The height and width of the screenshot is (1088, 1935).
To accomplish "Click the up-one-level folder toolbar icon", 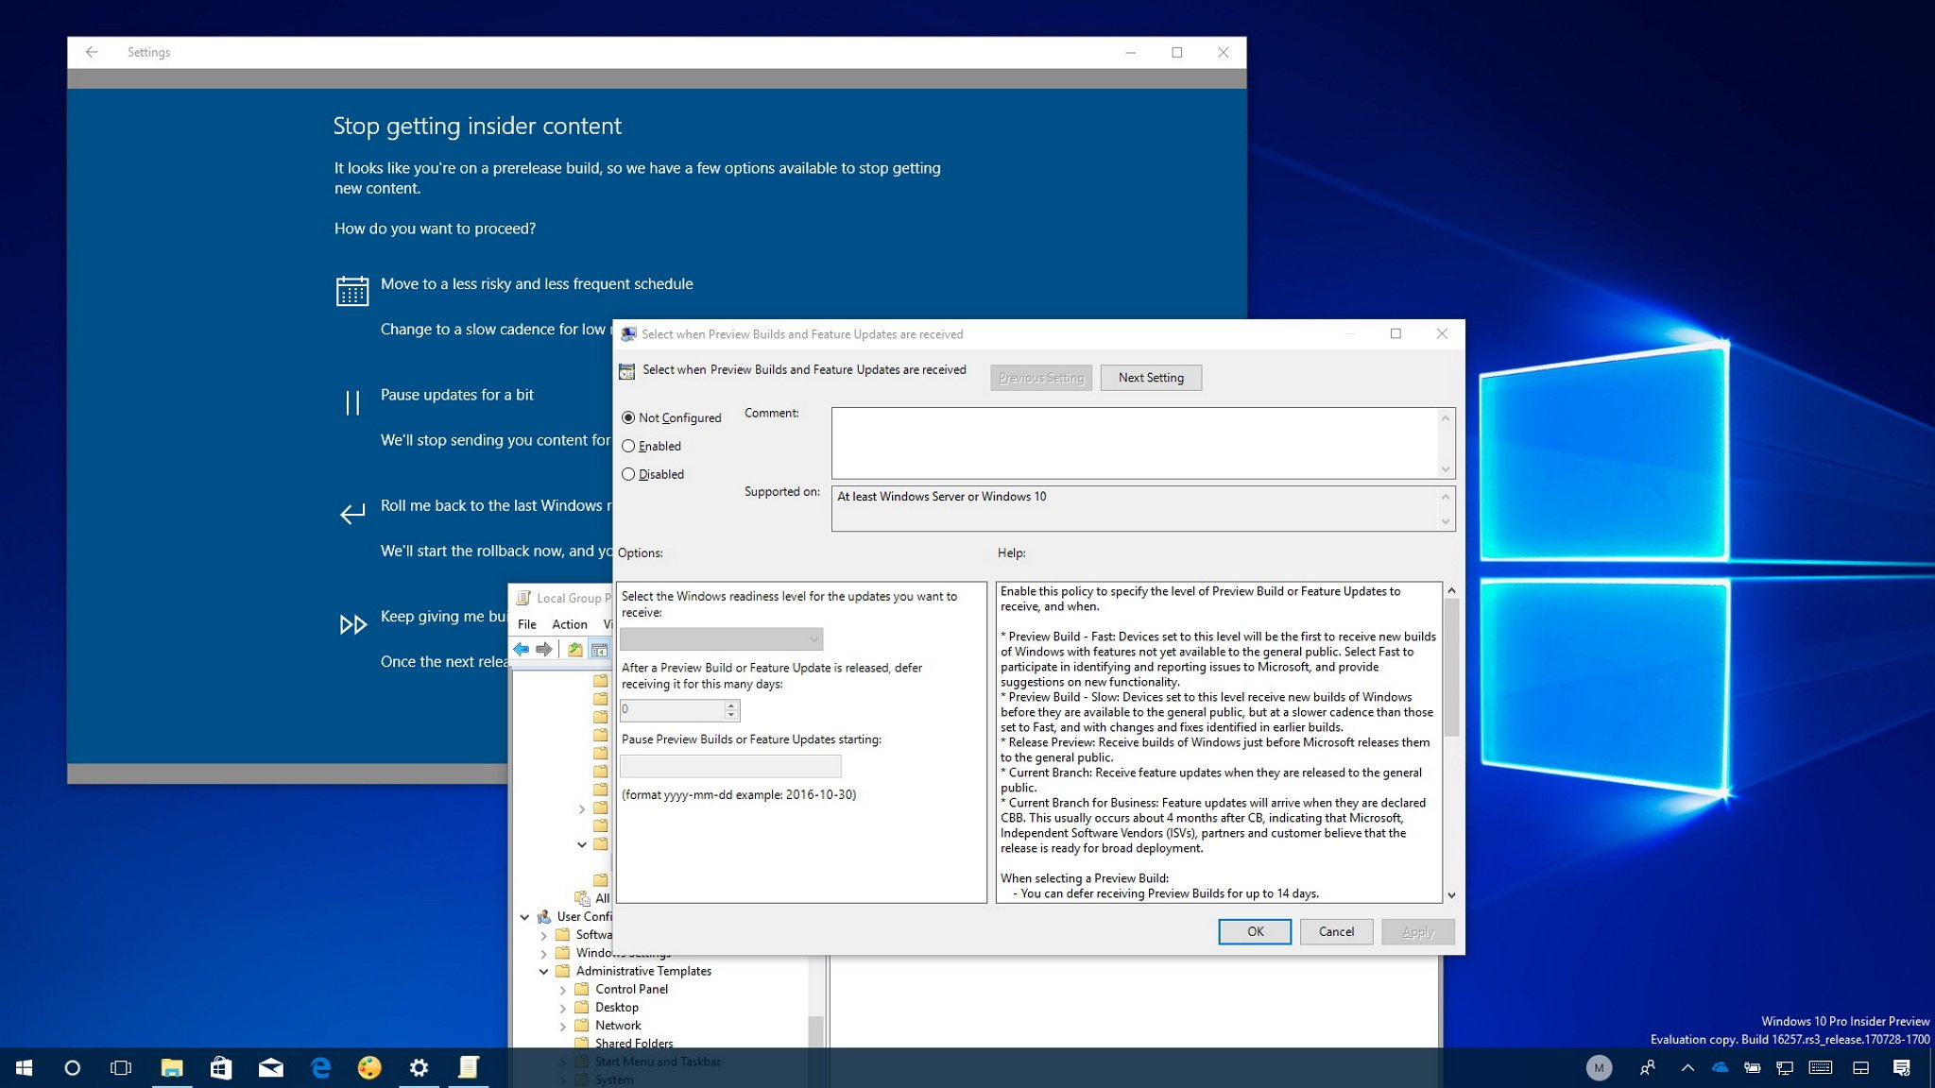I will pos(574,649).
